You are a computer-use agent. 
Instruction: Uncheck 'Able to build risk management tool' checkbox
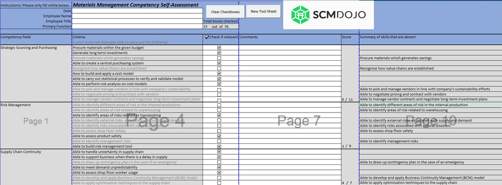219,146
